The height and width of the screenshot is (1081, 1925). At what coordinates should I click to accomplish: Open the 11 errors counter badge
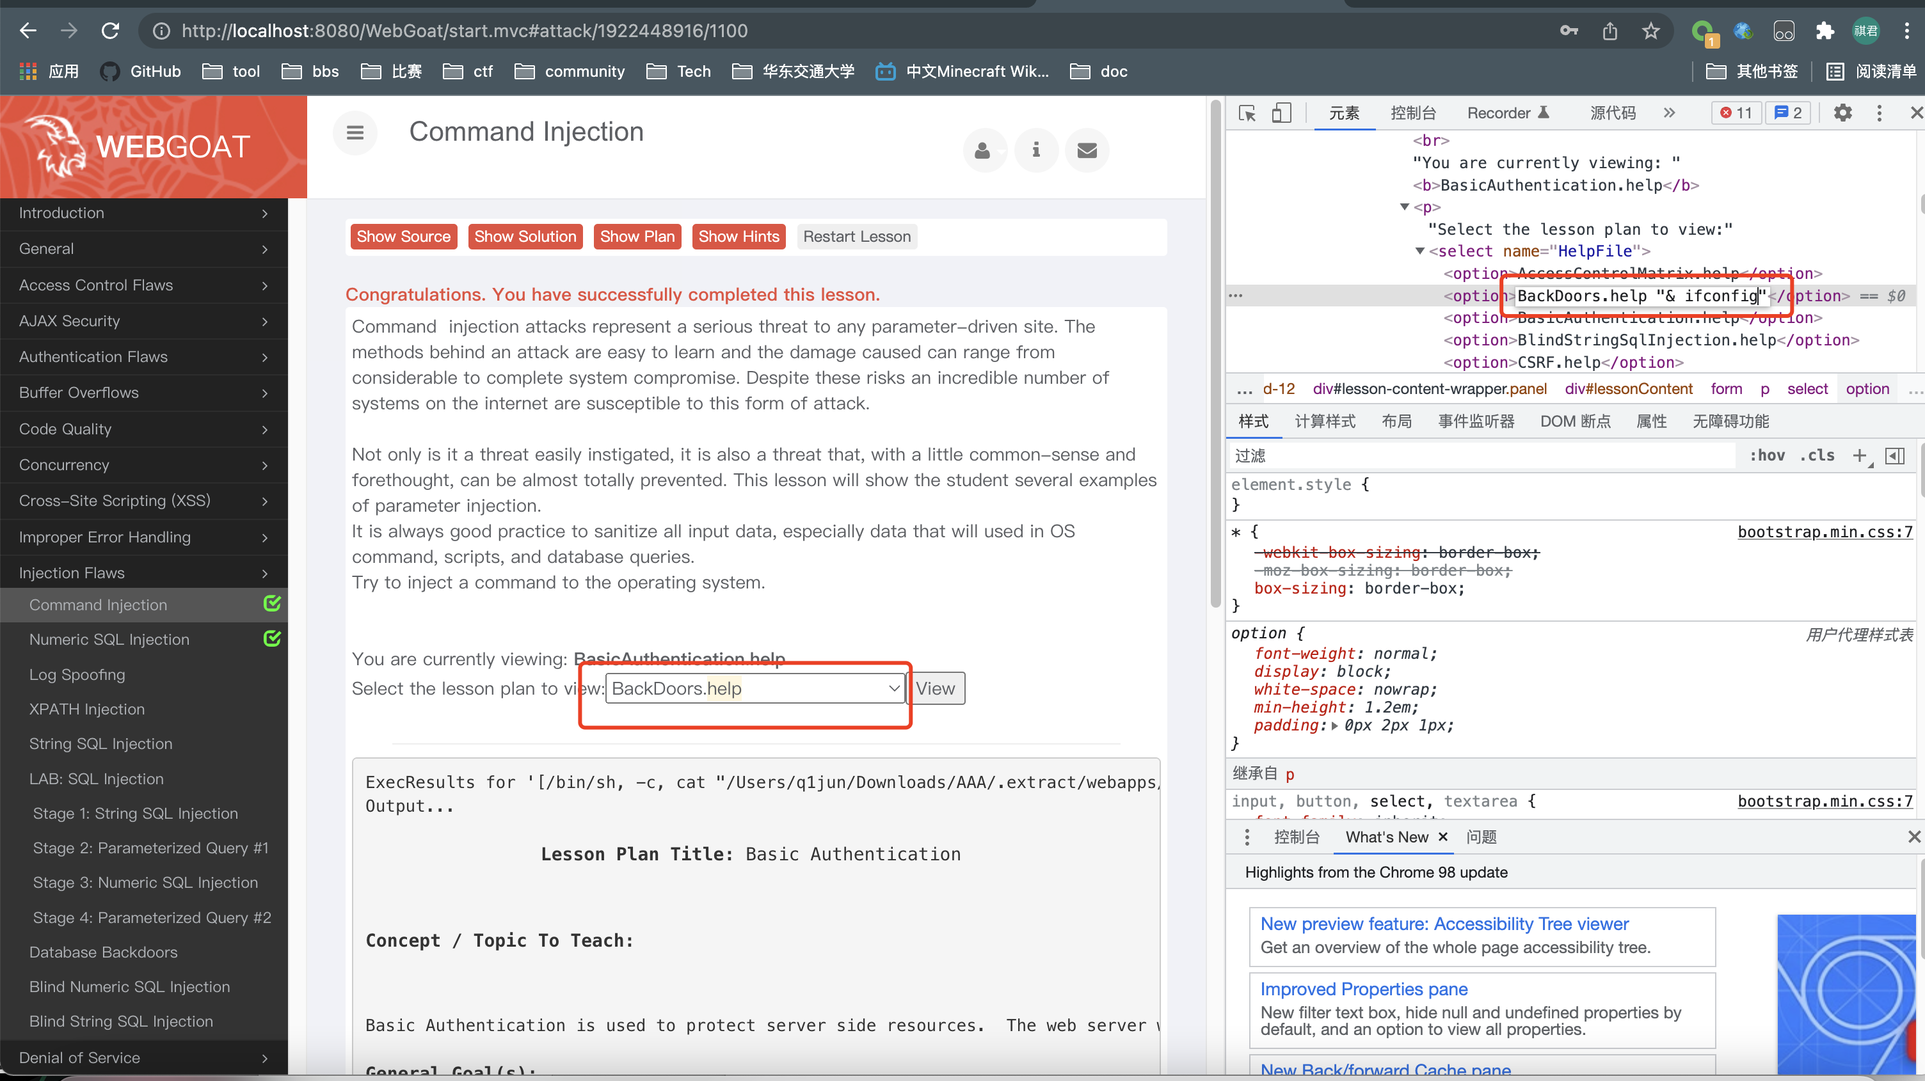(1736, 113)
